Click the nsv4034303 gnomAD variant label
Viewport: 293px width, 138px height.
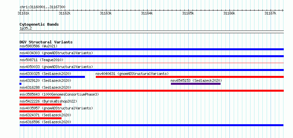pyautogui.click(x=56, y=53)
